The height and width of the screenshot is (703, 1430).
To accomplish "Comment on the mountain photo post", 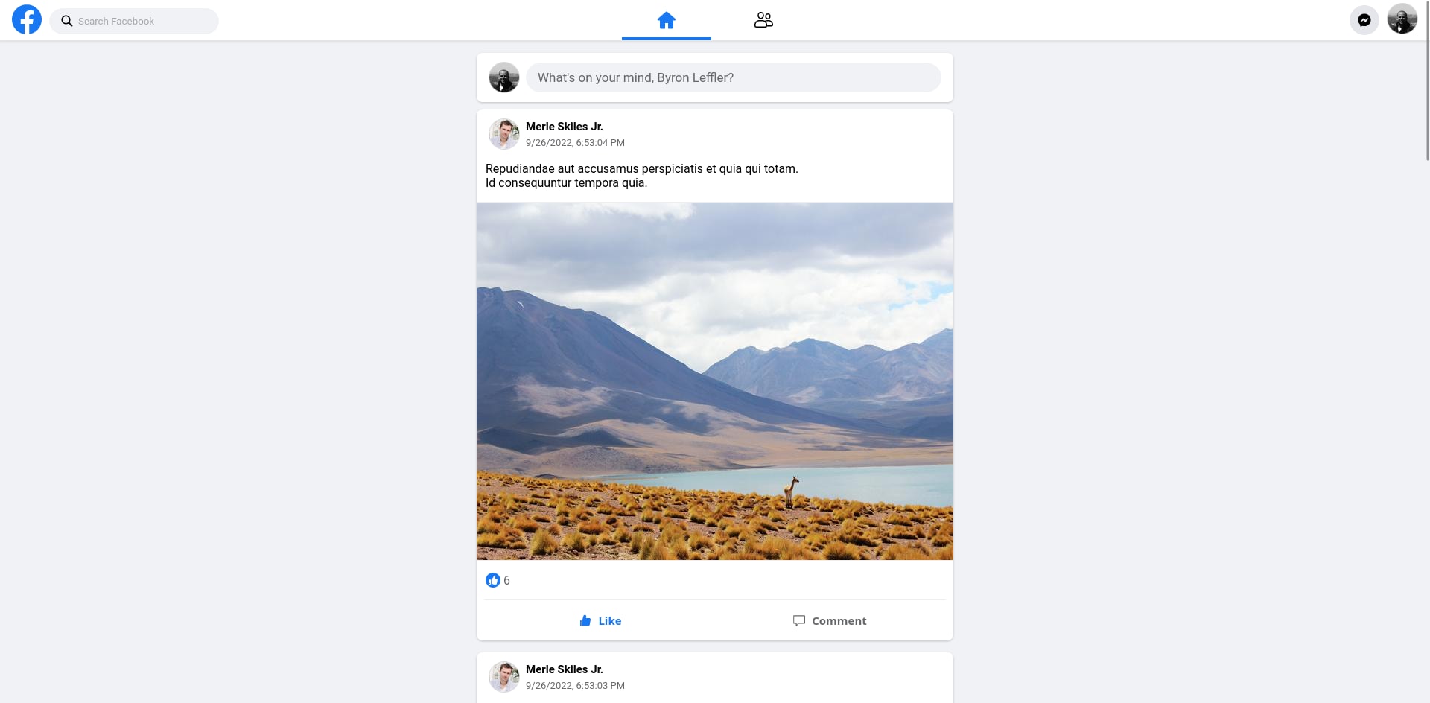I will coord(830,621).
